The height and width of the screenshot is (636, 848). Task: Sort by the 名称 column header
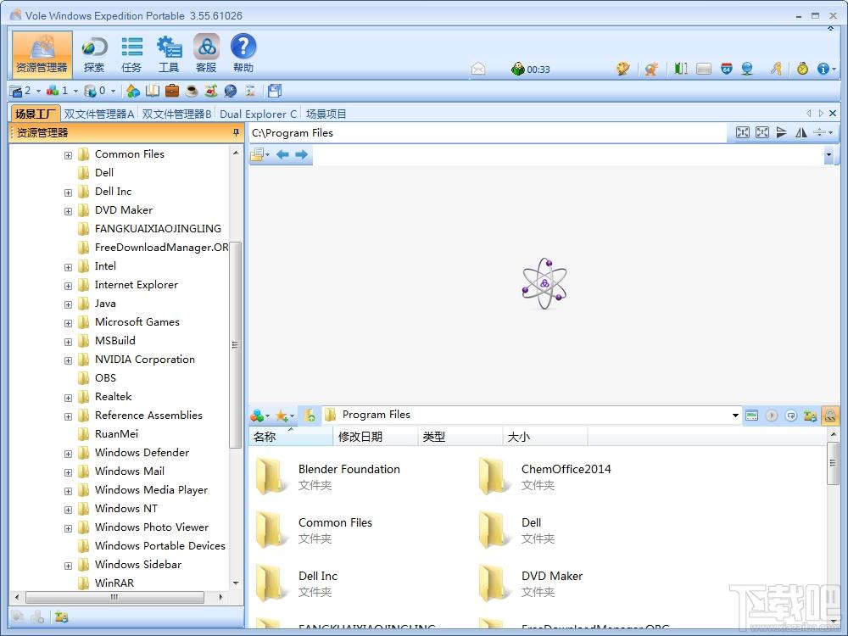pos(291,437)
